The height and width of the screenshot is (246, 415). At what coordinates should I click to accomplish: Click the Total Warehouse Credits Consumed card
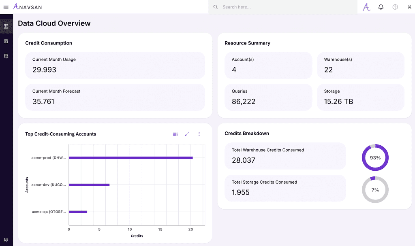[x=285, y=156]
